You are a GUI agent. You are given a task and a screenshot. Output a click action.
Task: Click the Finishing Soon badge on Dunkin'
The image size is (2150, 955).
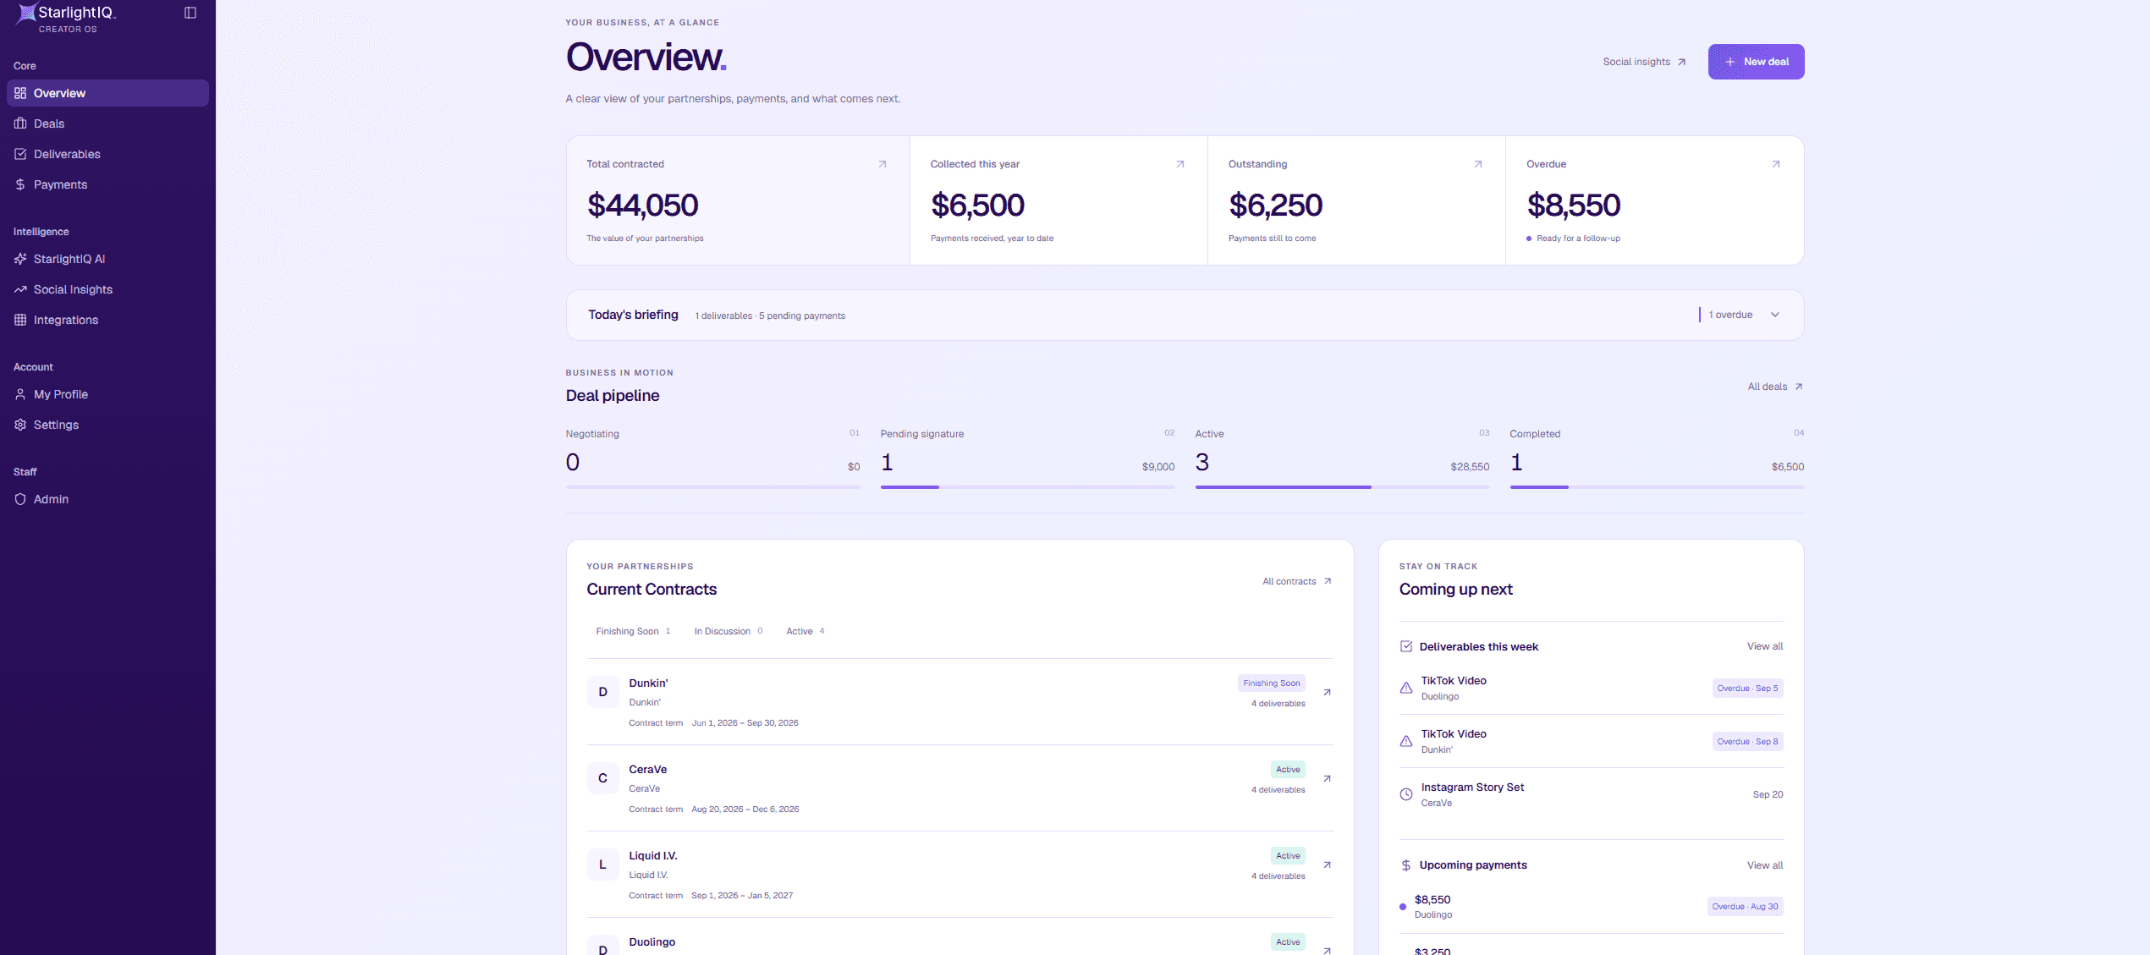1271,683
